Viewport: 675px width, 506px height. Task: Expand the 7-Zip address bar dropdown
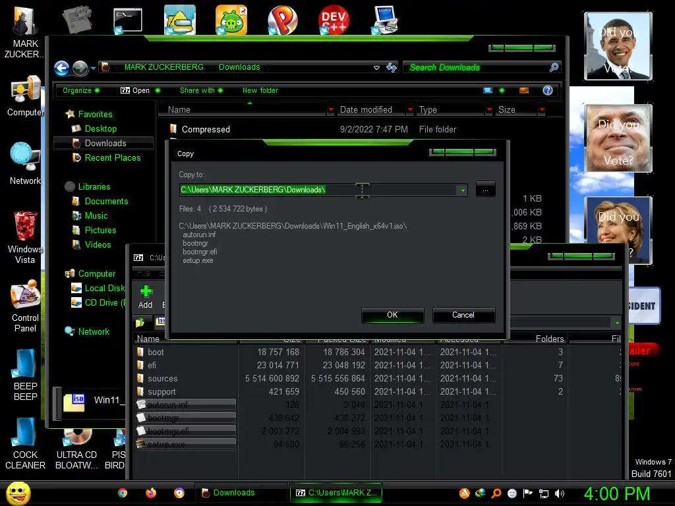coord(617,322)
